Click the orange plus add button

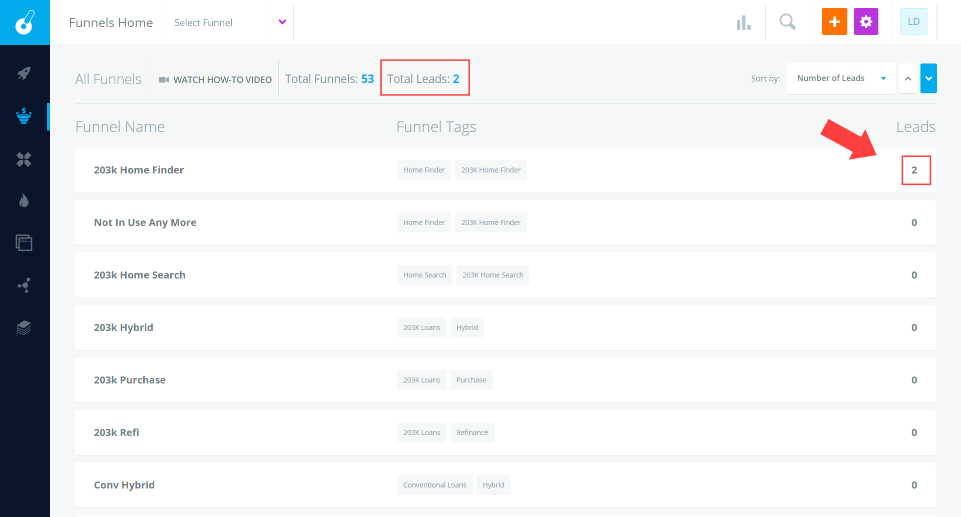[x=834, y=21]
